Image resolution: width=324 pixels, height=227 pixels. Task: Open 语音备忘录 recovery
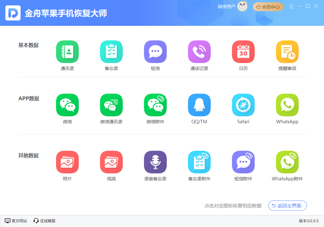tap(155, 162)
